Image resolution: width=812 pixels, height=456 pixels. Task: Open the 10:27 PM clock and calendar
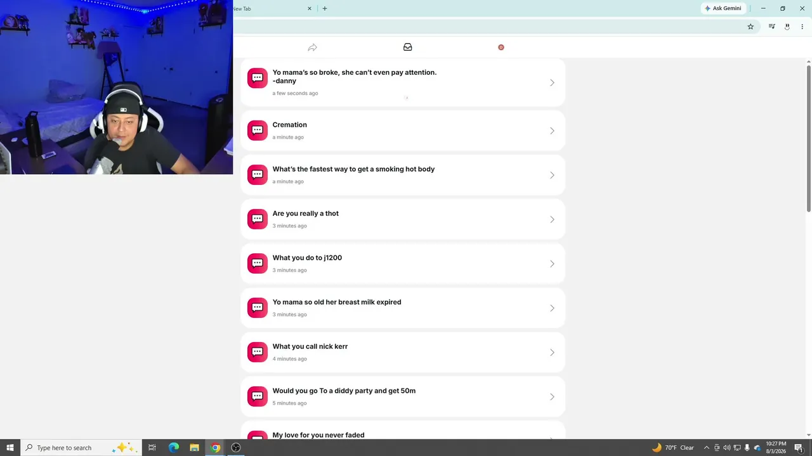(776, 448)
